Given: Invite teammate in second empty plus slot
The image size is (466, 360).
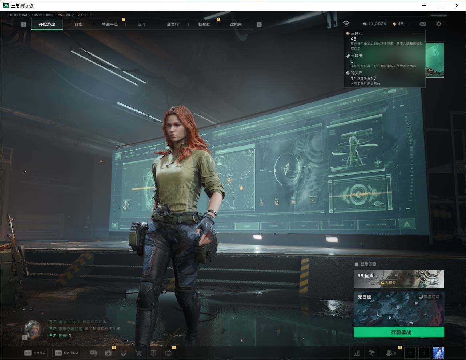Looking at the screenshot, I should [424, 353].
